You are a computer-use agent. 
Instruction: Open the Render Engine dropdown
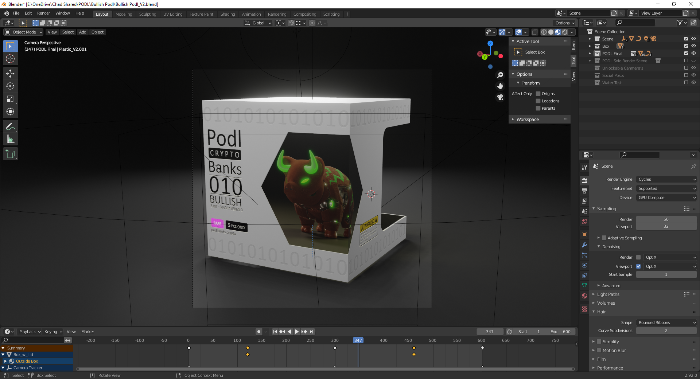click(x=666, y=179)
